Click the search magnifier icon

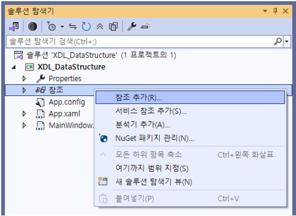click(278, 42)
